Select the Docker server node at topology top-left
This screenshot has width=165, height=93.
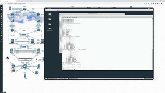10,9
